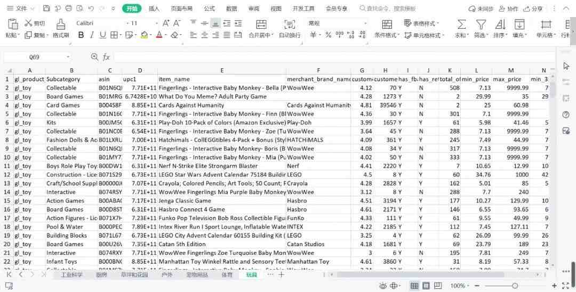Click the Print Preview icon
Screen dimensions: 576x292
tap(79, 9)
